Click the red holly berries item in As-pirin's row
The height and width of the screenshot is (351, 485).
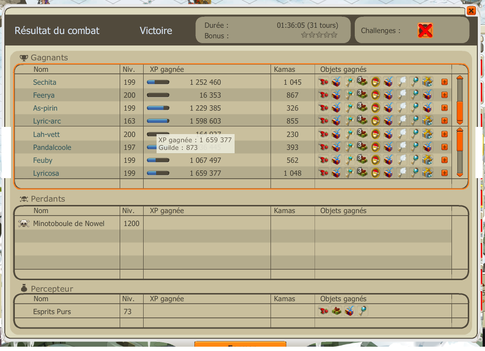coord(324,108)
